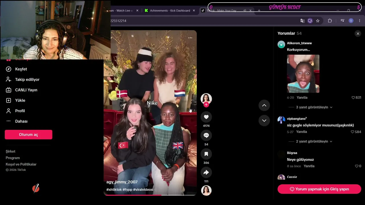The image size is (365, 205).
Task: Open vipbangtans' profile from the username
Action: point(297,119)
